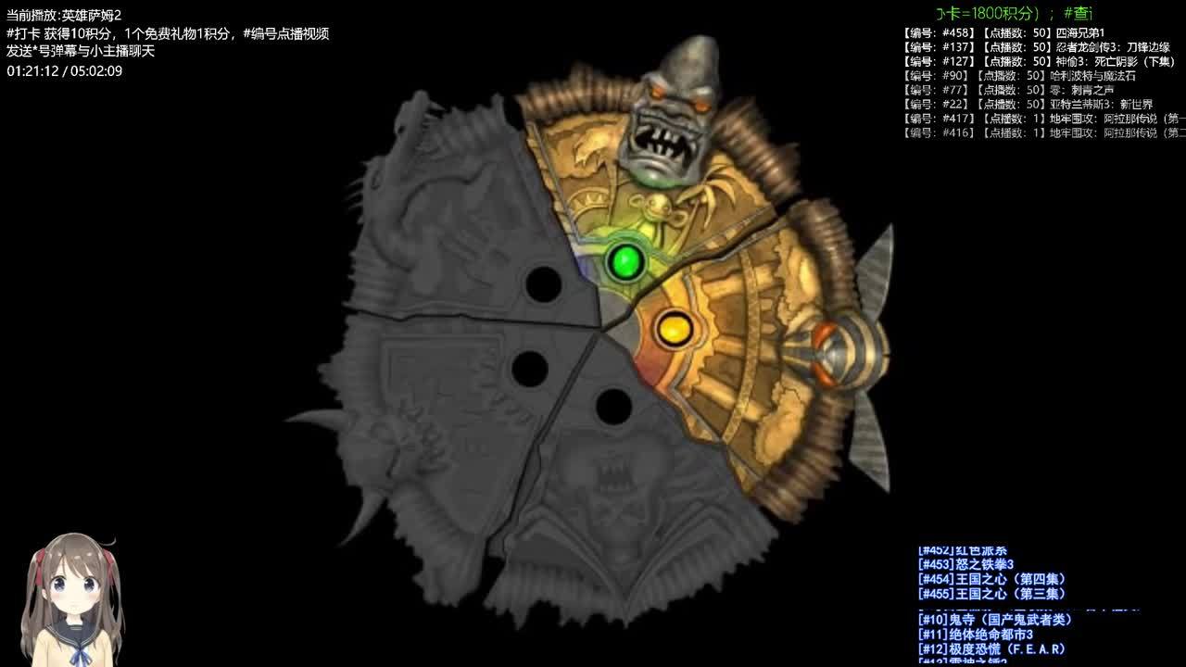Click the glowing yellow gem on the wheel
The width and height of the screenshot is (1186, 667).
(x=675, y=328)
